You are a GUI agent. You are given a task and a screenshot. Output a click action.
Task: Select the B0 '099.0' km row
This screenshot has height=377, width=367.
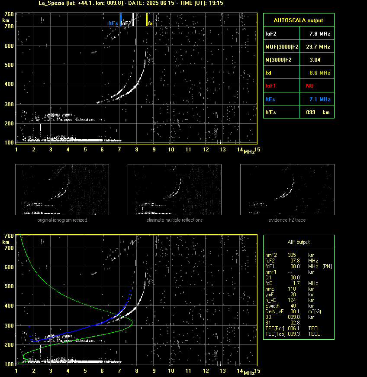click(290, 317)
